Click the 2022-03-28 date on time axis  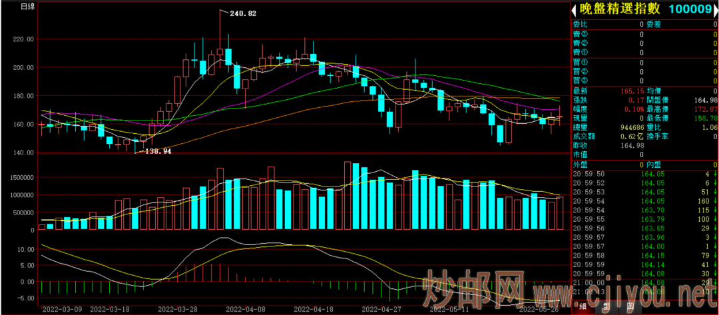[x=177, y=310]
